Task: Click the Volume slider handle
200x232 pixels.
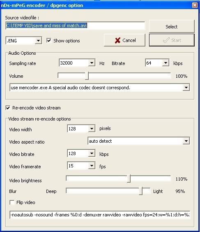Action: point(87,76)
